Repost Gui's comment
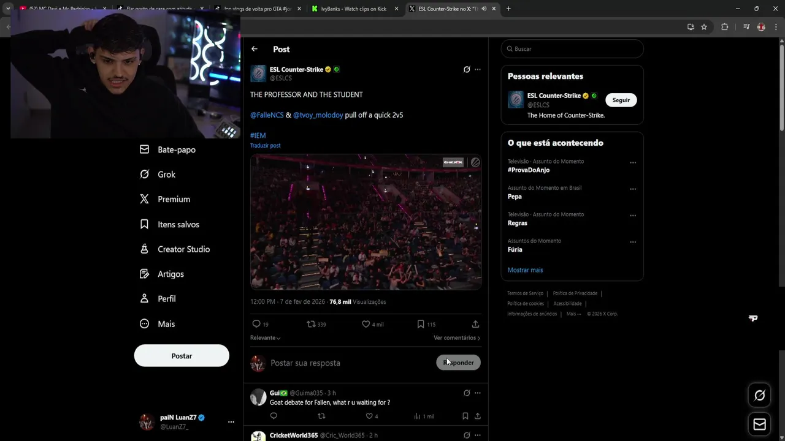This screenshot has width=785, height=441. (321, 416)
